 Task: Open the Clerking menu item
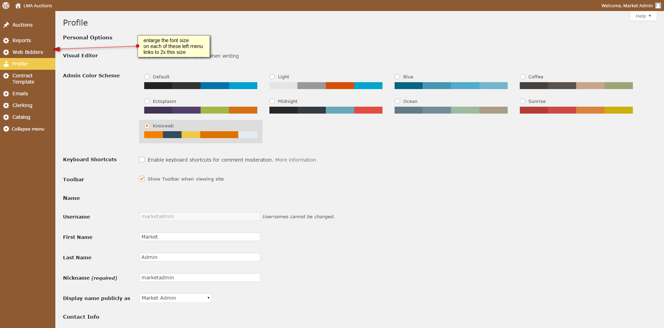pyautogui.click(x=28, y=105)
